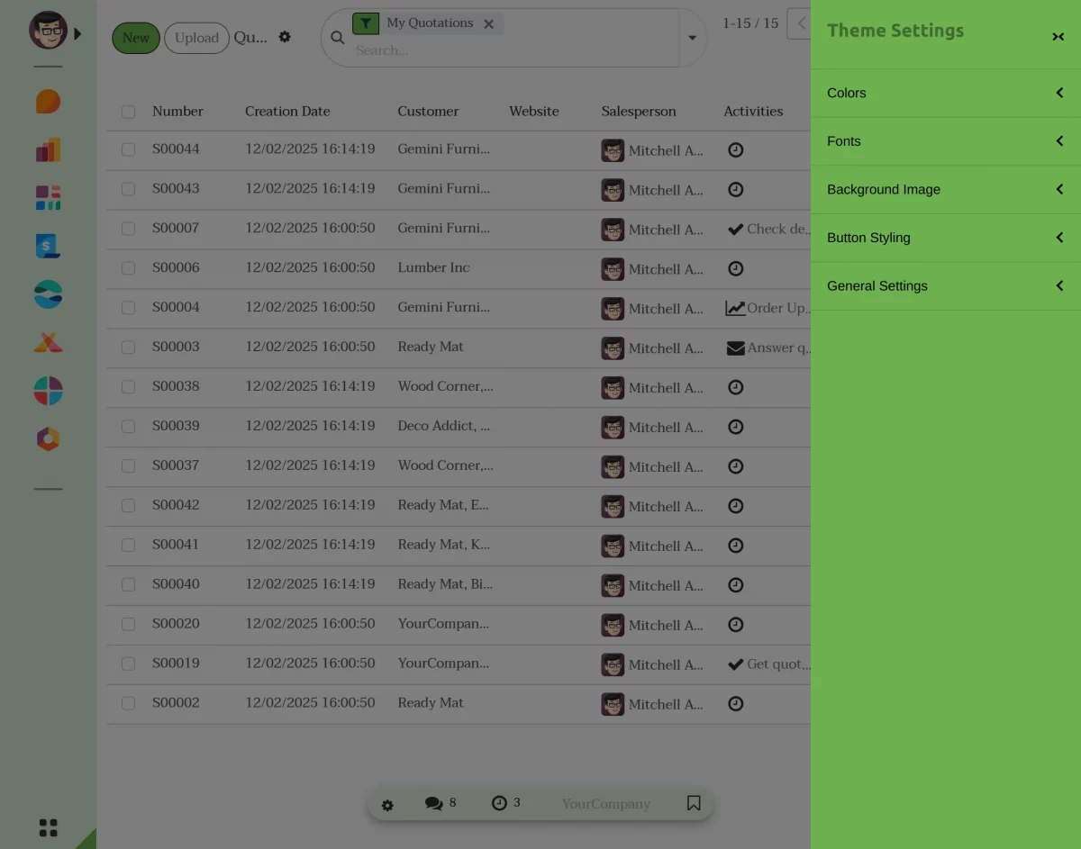Viewport: 1081px width, 849px height.
Task: Expand the Fonts section
Action: [943, 141]
